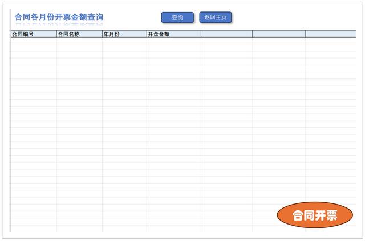Click the orange 合同开票 oval button

(315, 215)
